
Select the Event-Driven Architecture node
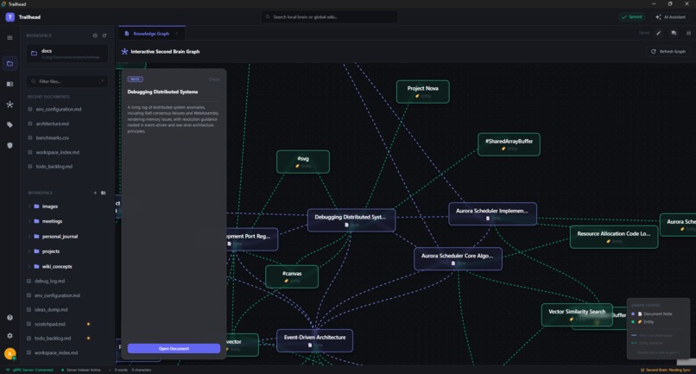pyautogui.click(x=314, y=340)
